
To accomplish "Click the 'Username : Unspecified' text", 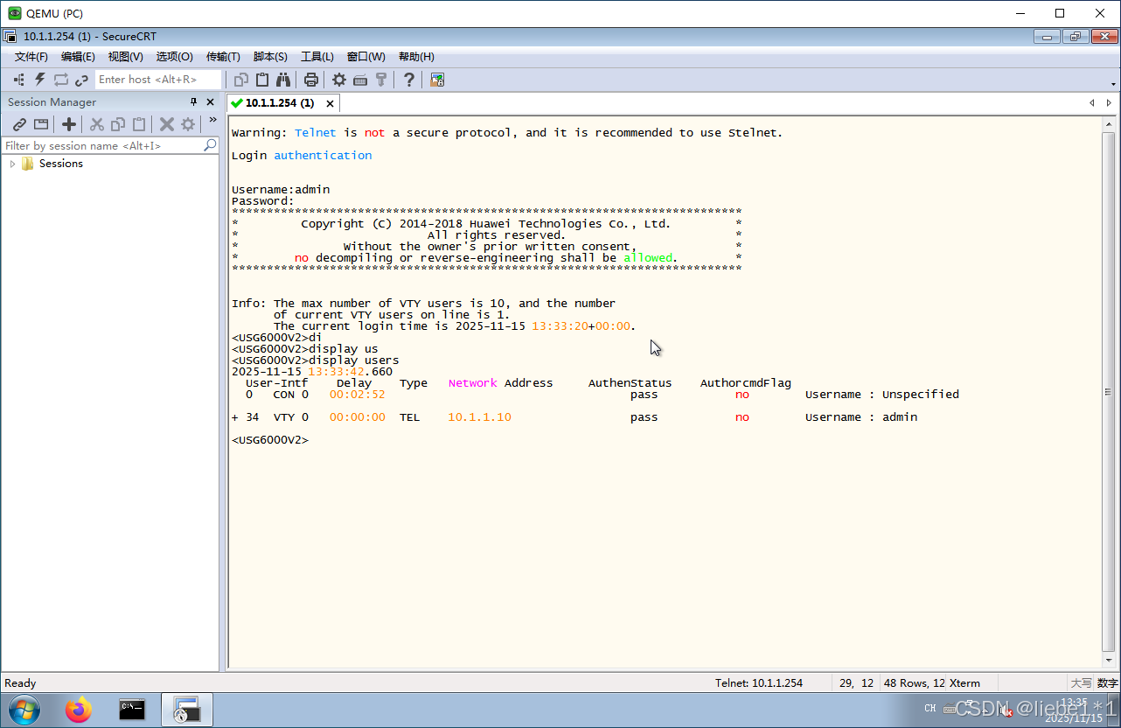I will (882, 395).
